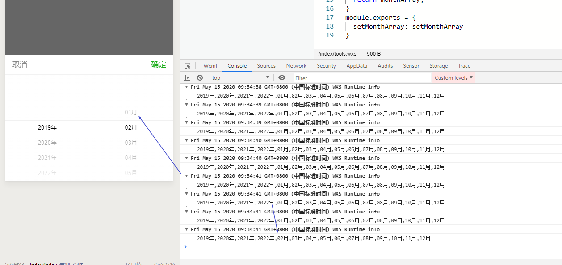Click line number 17 in the editor
The width and height of the screenshot is (562, 265).
tap(330, 17)
